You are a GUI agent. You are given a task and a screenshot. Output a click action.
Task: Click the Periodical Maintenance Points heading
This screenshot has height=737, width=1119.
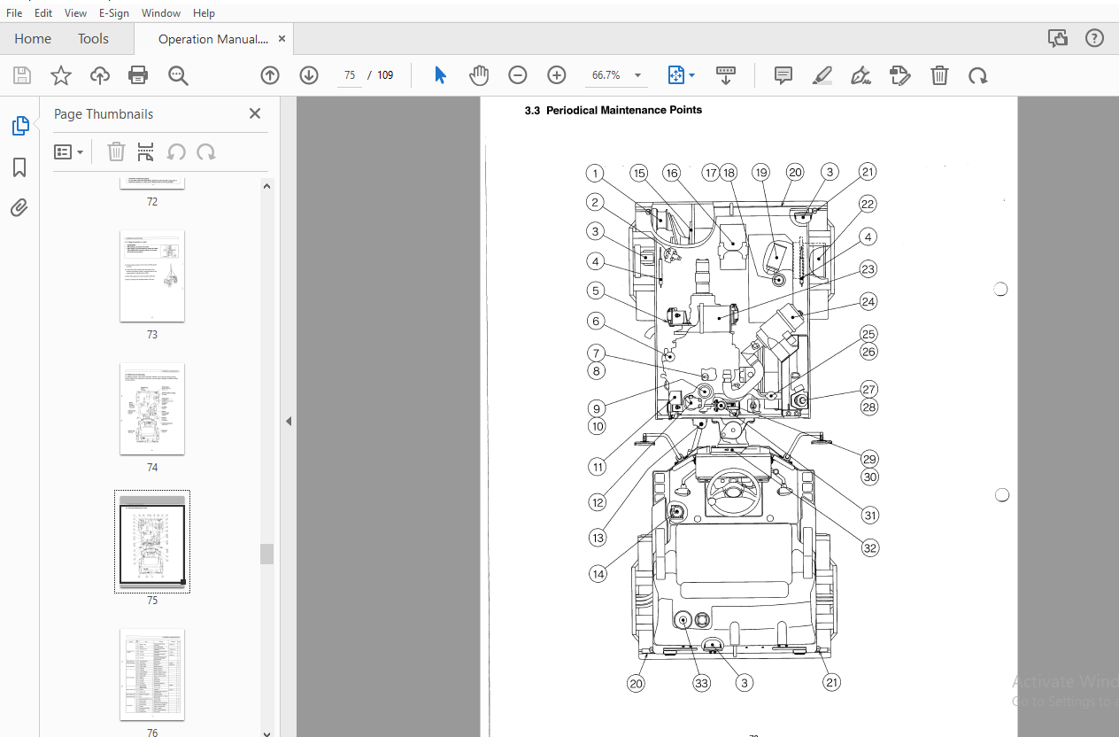pyautogui.click(x=614, y=111)
